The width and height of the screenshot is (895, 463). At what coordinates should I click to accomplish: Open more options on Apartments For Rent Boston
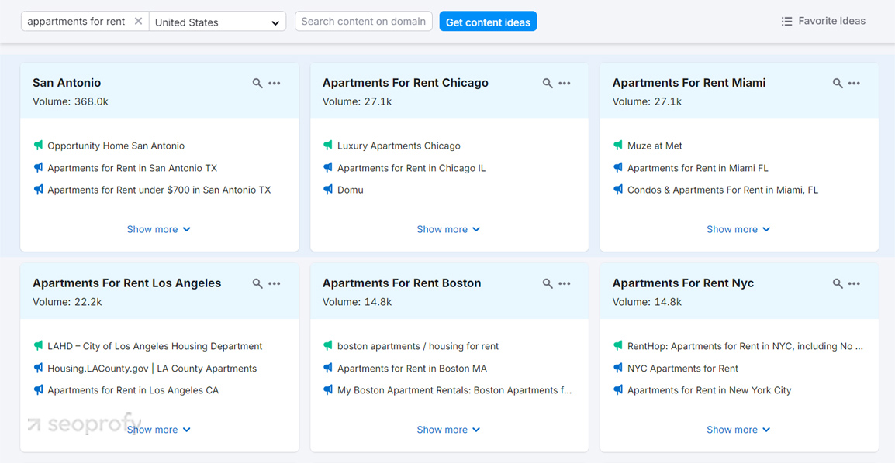[x=565, y=283]
